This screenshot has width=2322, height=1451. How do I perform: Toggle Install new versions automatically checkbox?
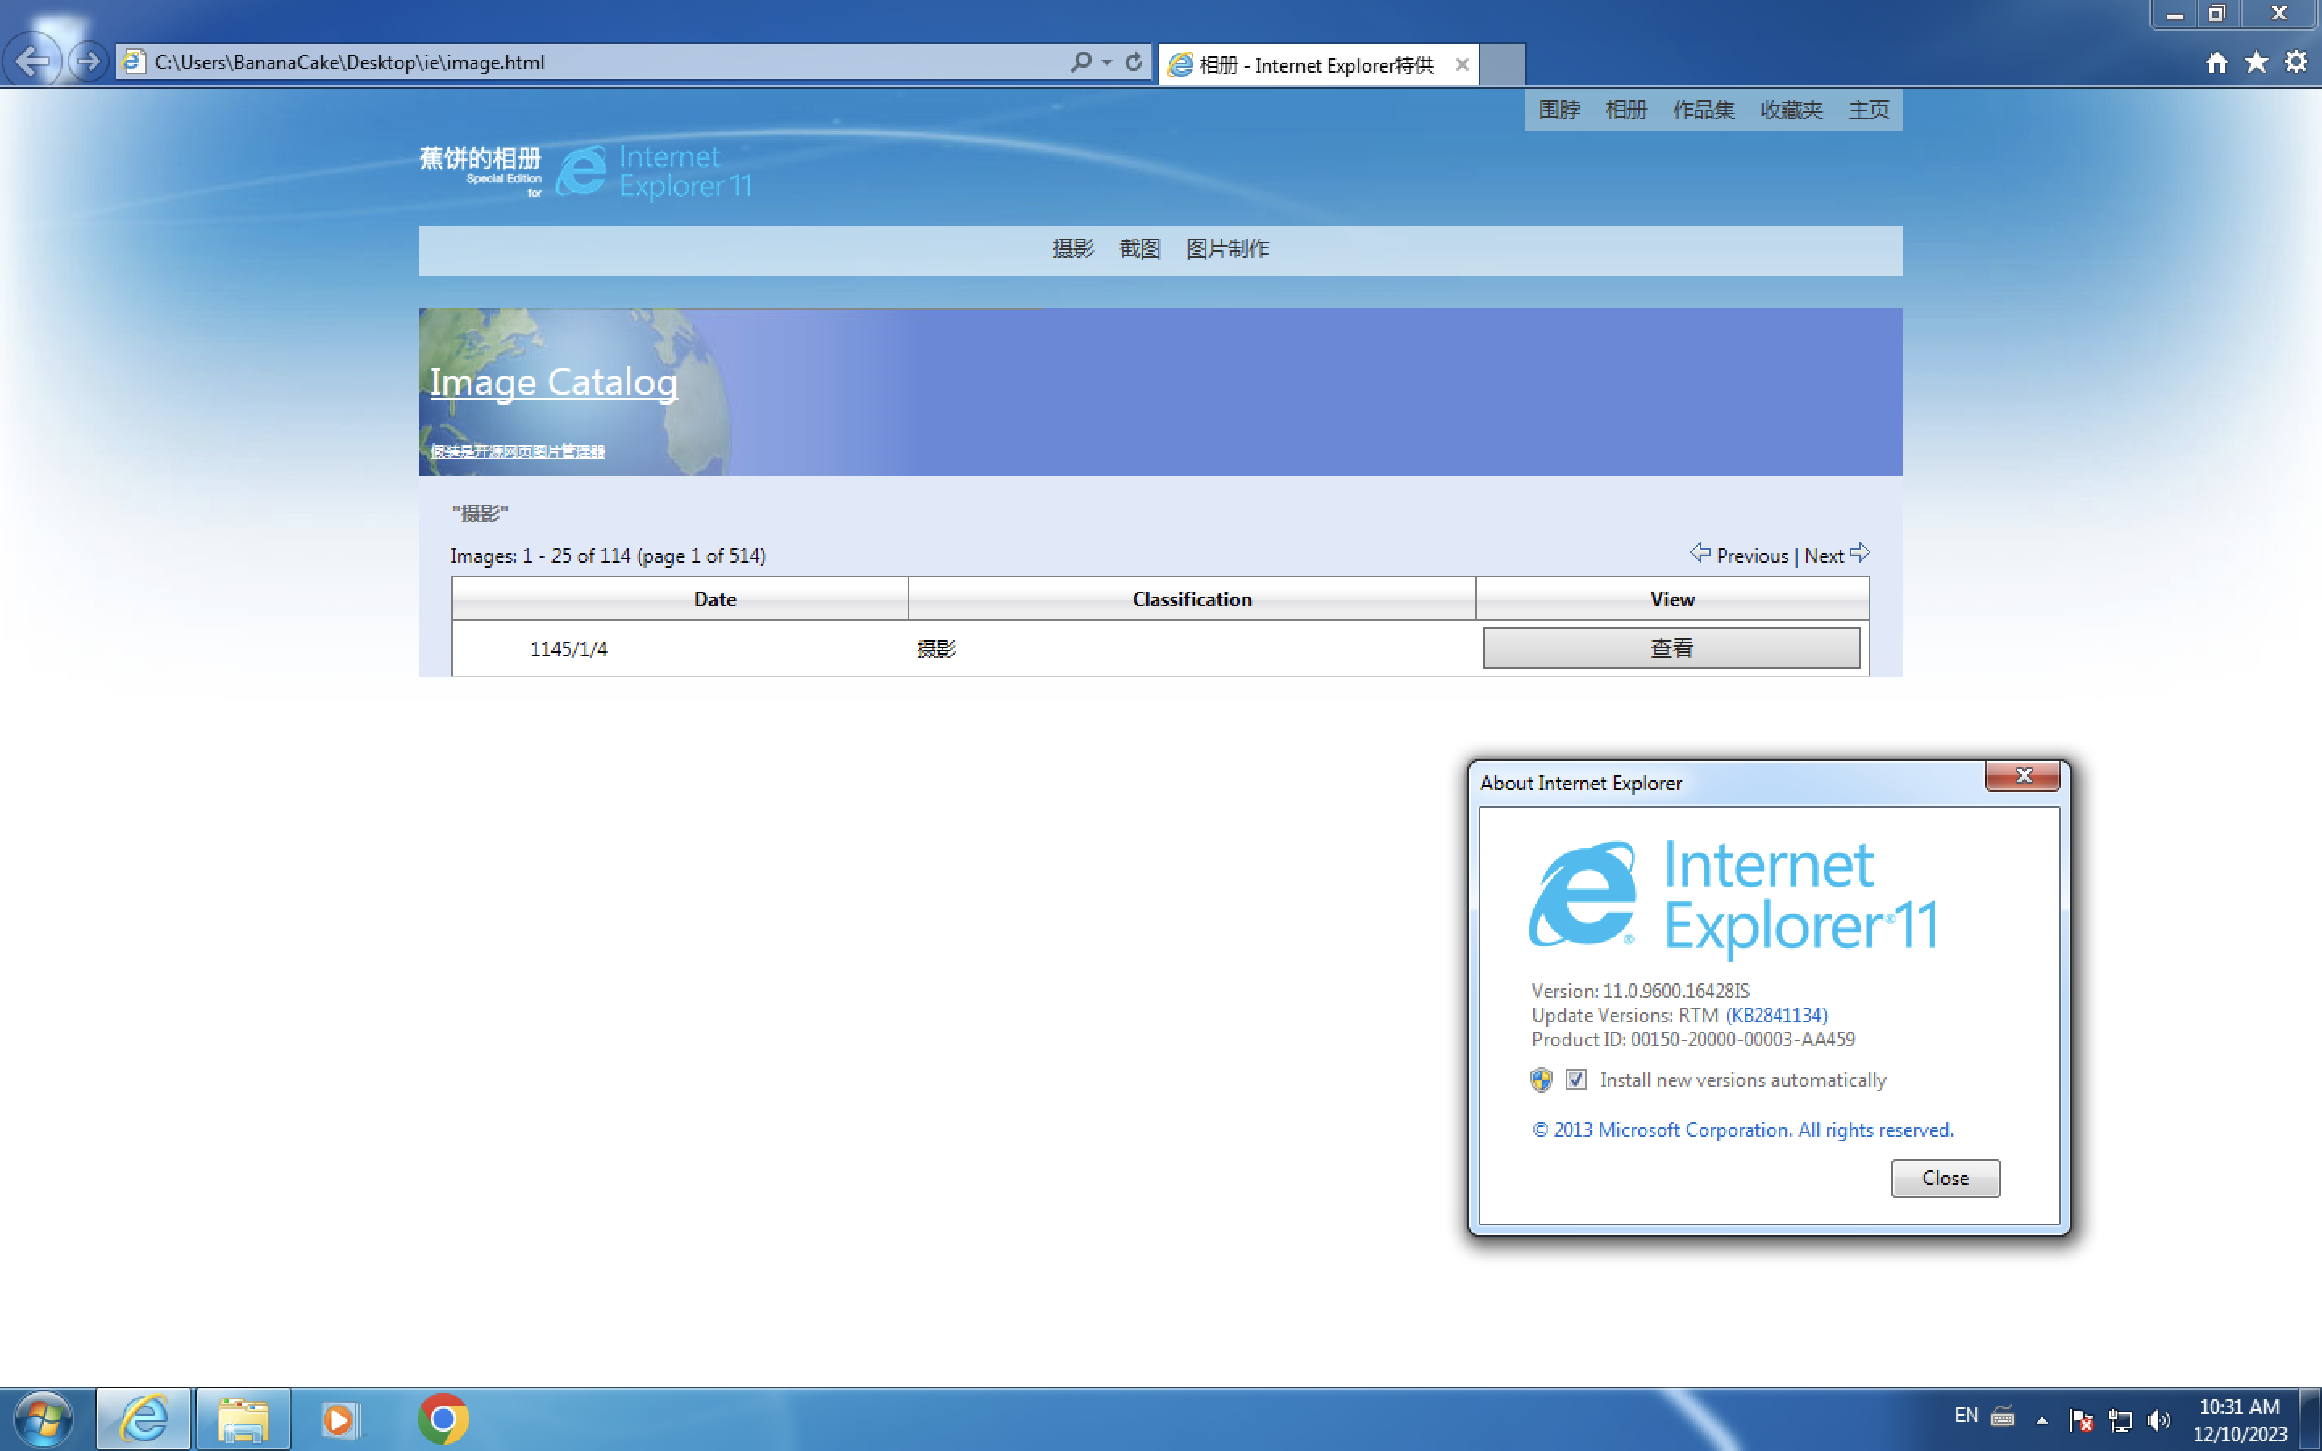1575,1079
